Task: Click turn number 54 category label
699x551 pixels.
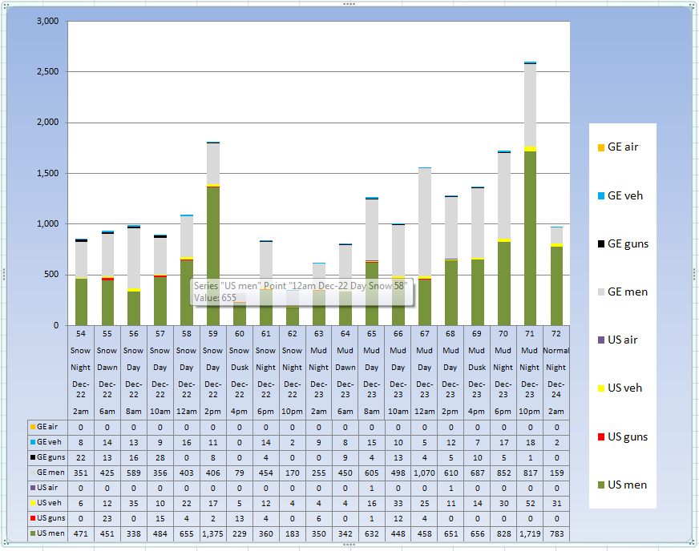Action: [x=81, y=334]
